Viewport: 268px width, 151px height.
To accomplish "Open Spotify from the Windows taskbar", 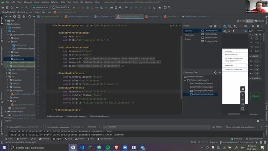I will click(108, 147).
